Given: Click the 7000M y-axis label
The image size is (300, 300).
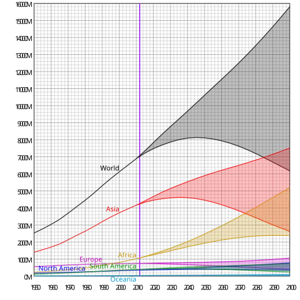Looking at the screenshot, I should click(25, 158).
